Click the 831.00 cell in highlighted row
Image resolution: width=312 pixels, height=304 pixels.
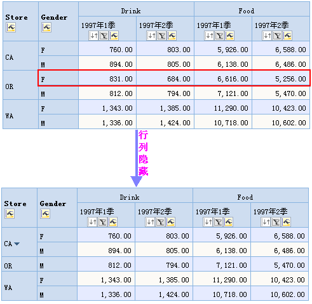(107, 79)
